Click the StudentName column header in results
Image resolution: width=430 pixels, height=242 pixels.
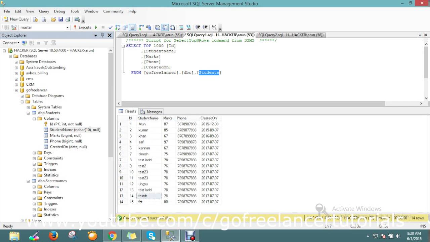[x=148, y=118]
